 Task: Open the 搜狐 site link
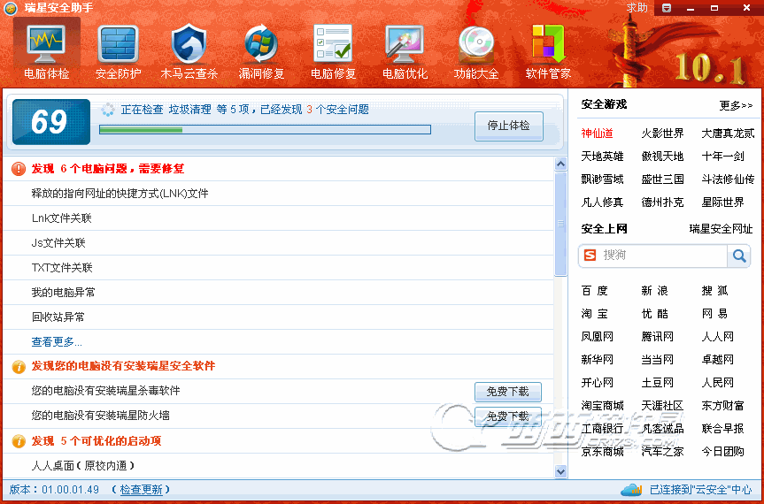[x=714, y=291]
